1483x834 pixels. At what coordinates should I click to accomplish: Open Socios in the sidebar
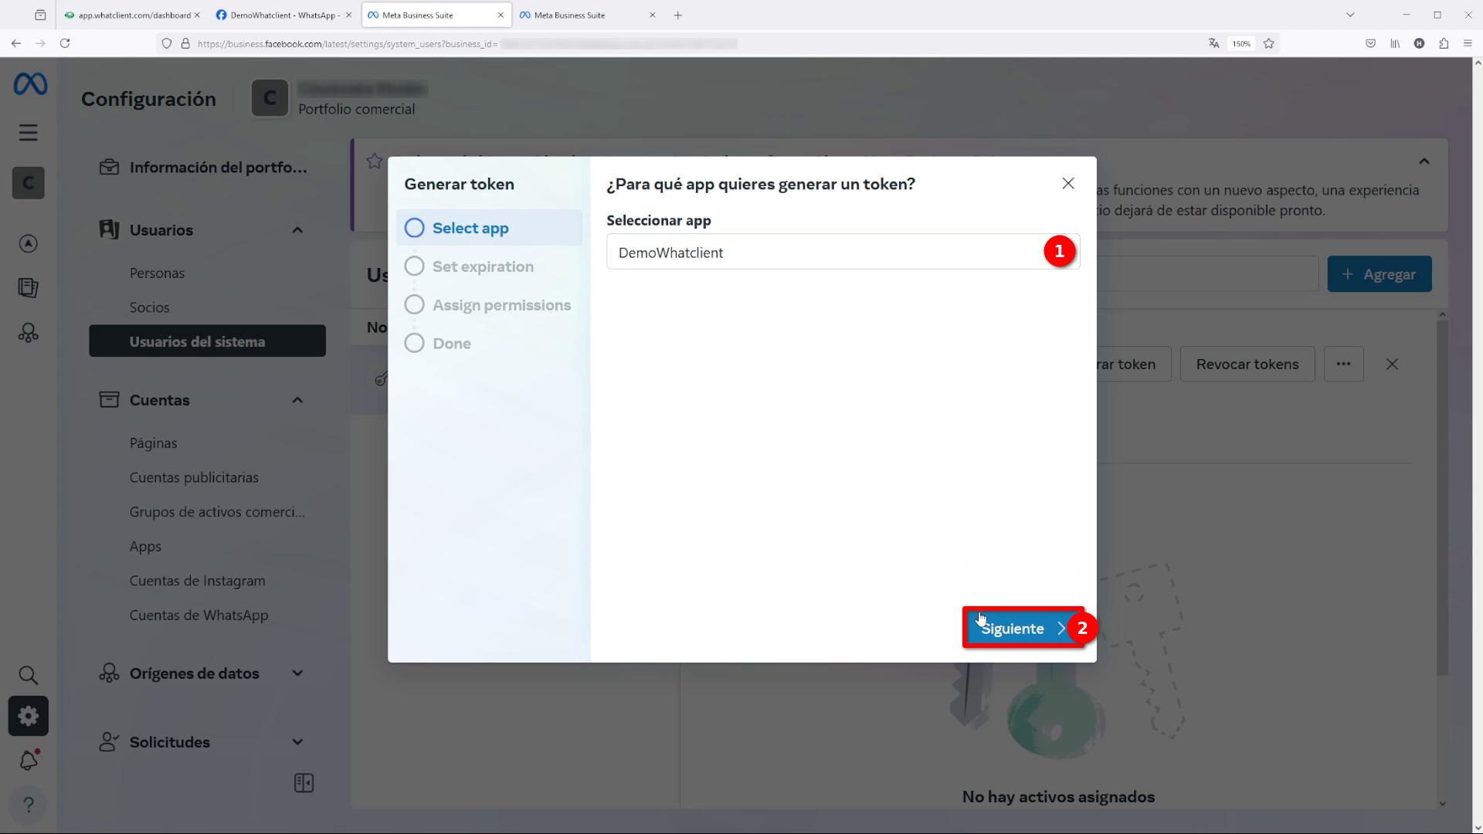point(149,307)
